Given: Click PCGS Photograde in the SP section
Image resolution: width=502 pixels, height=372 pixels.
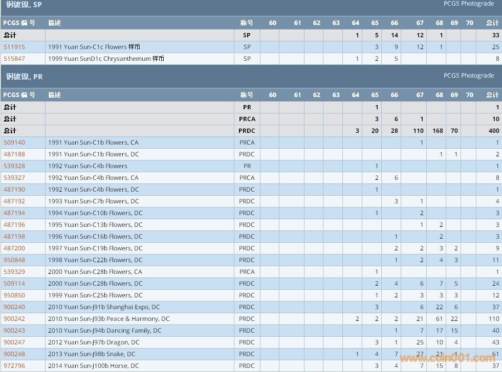Looking at the screenshot, I should click(468, 4).
